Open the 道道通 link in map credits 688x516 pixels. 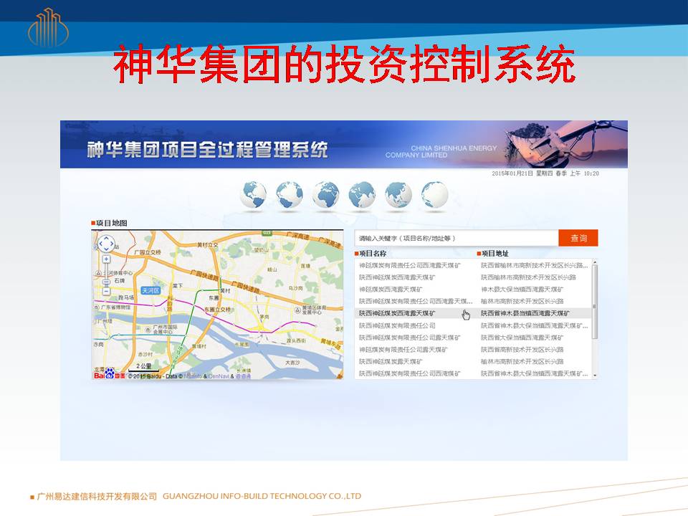(243, 376)
